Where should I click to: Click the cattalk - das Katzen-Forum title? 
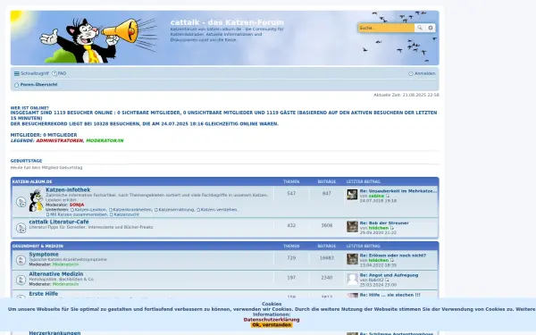[x=227, y=22]
